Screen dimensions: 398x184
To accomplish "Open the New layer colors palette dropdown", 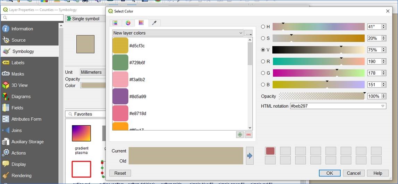I will click(x=178, y=33).
